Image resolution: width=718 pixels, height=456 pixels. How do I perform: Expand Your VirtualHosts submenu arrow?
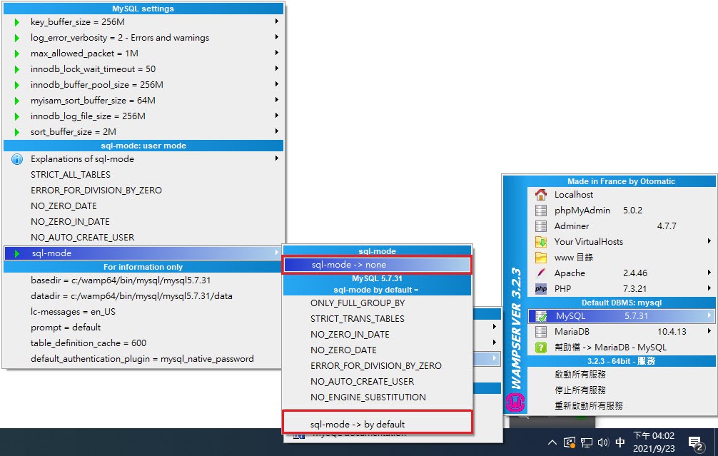coord(709,240)
